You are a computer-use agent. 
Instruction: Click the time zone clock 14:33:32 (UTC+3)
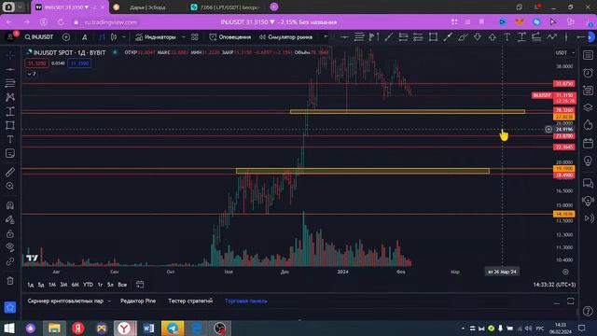(554, 285)
